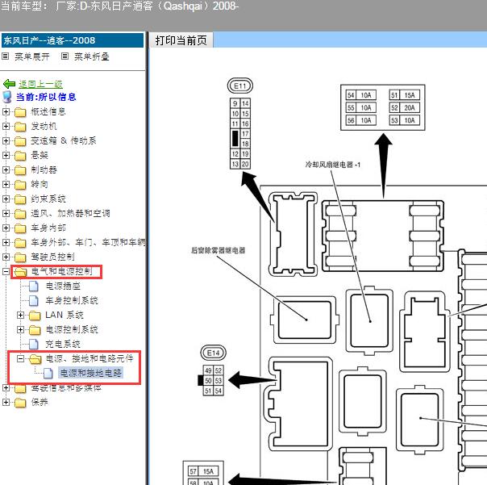
Task: Expand the 转向 node
Action: [6, 184]
